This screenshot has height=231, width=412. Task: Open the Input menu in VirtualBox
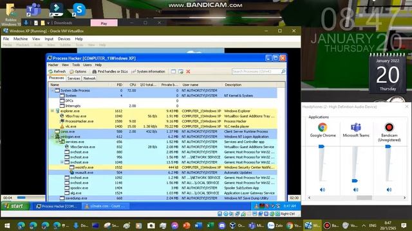tap(49, 38)
